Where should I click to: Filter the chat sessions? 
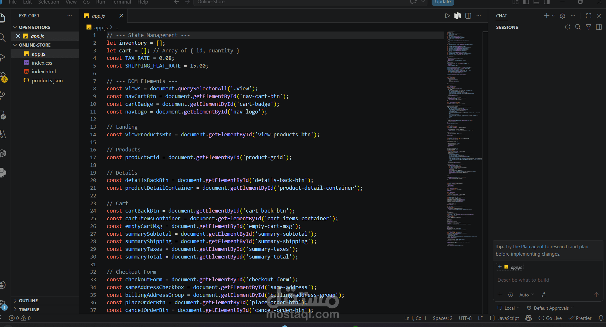588,27
